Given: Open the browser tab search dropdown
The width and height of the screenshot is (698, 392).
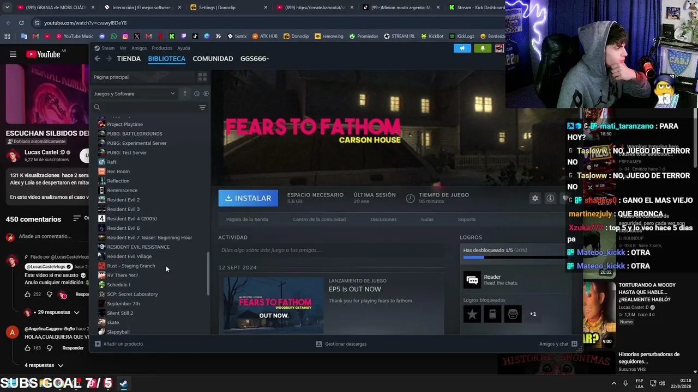Looking at the screenshot, I should 8,8.
